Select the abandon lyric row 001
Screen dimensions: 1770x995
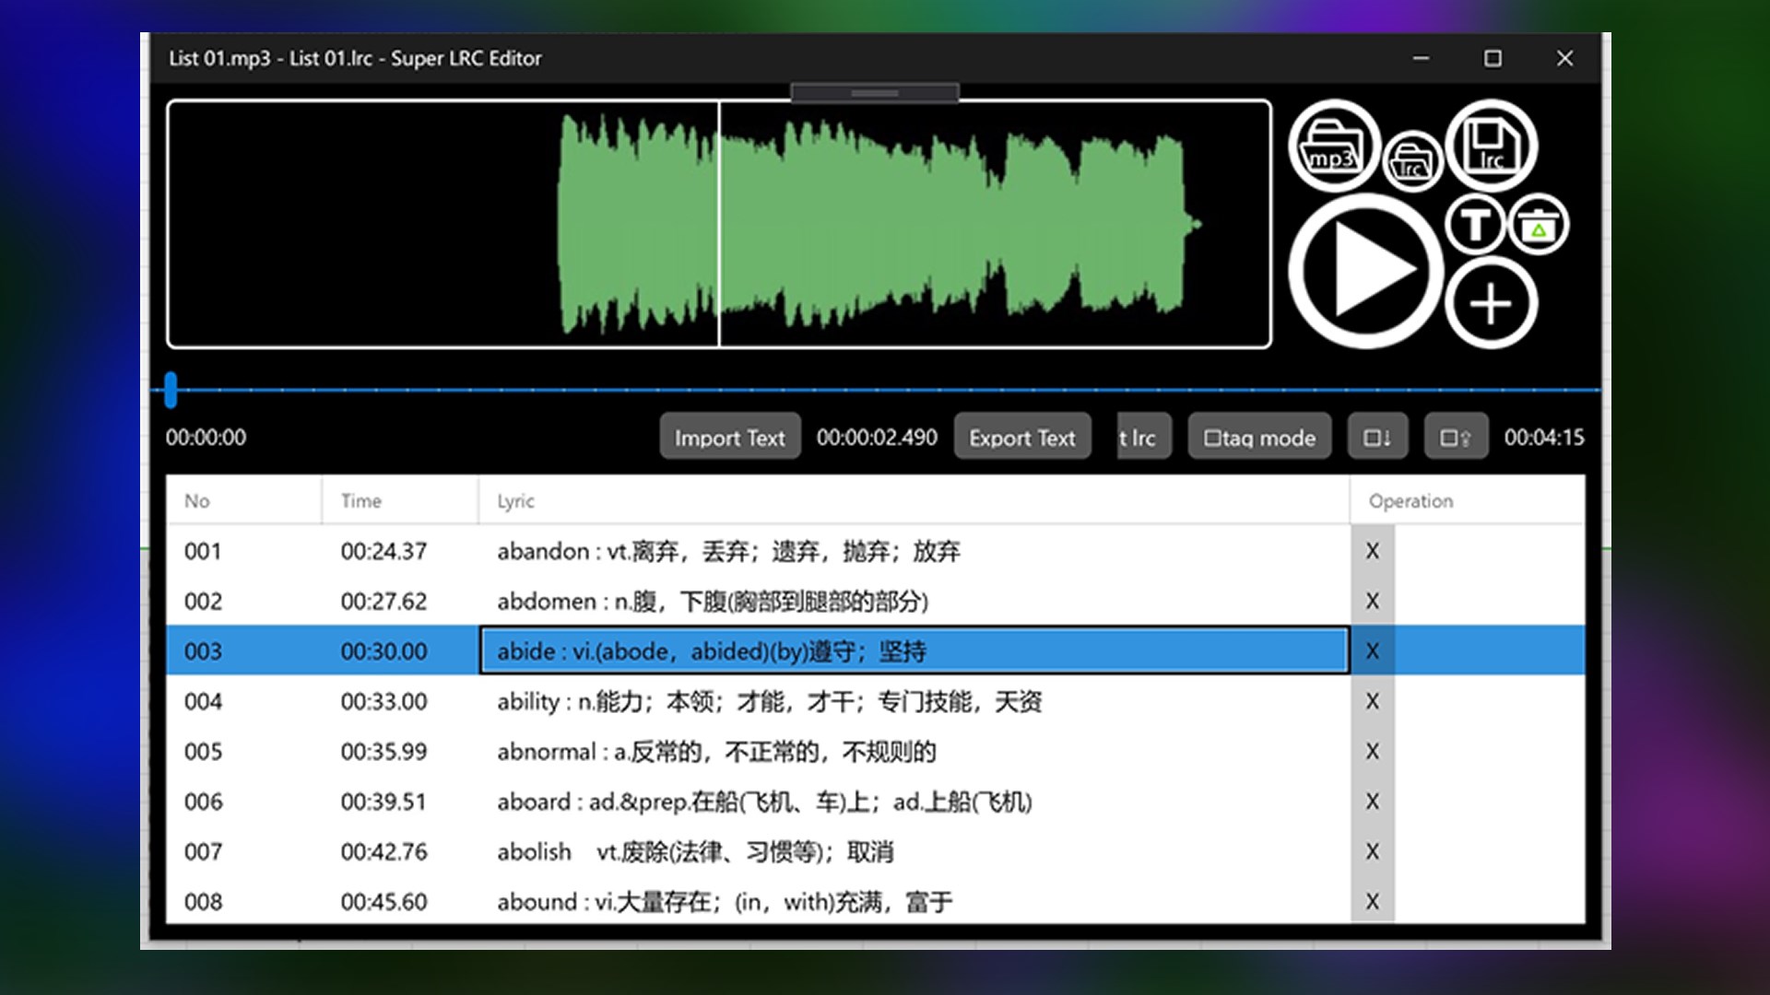[x=728, y=551]
